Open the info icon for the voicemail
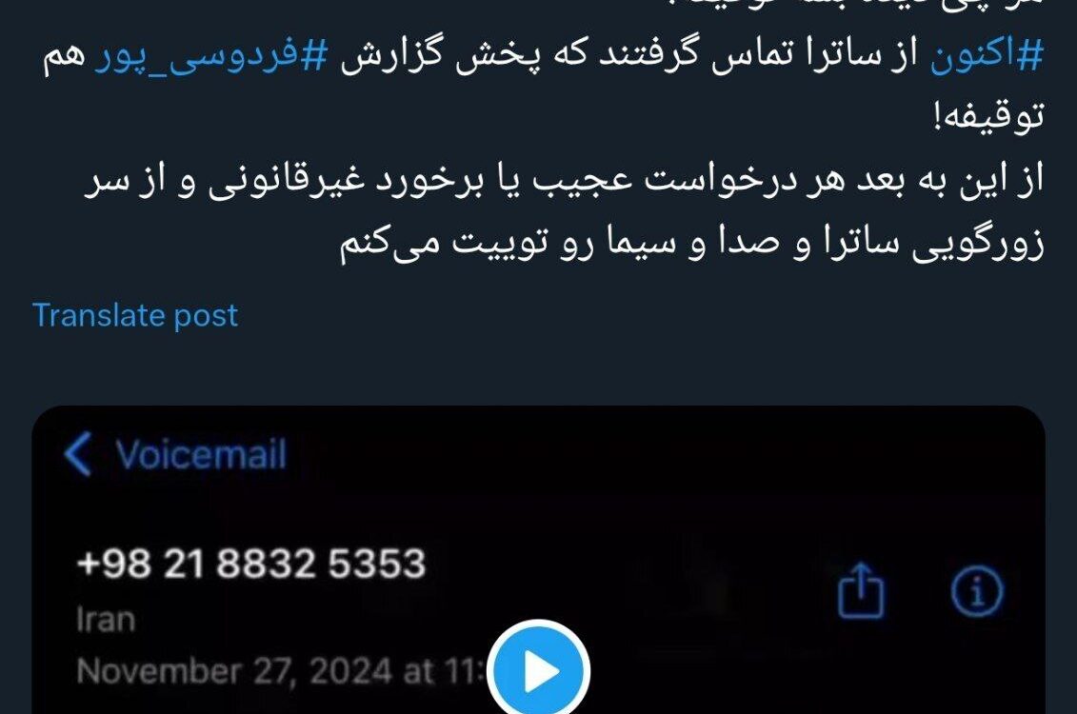1077x714 pixels. [977, 590]
